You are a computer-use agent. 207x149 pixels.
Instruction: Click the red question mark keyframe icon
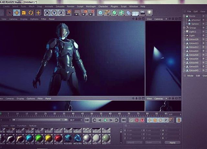[x=142, y=120]
